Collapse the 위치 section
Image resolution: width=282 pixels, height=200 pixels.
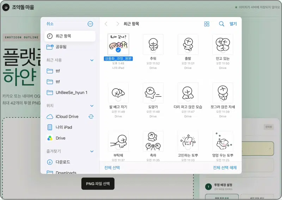pos(92,106)
